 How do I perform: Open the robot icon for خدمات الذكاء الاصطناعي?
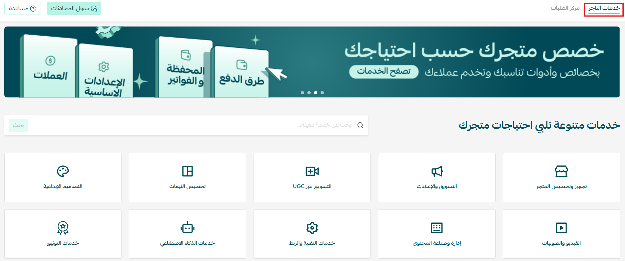tap(187, 228)
